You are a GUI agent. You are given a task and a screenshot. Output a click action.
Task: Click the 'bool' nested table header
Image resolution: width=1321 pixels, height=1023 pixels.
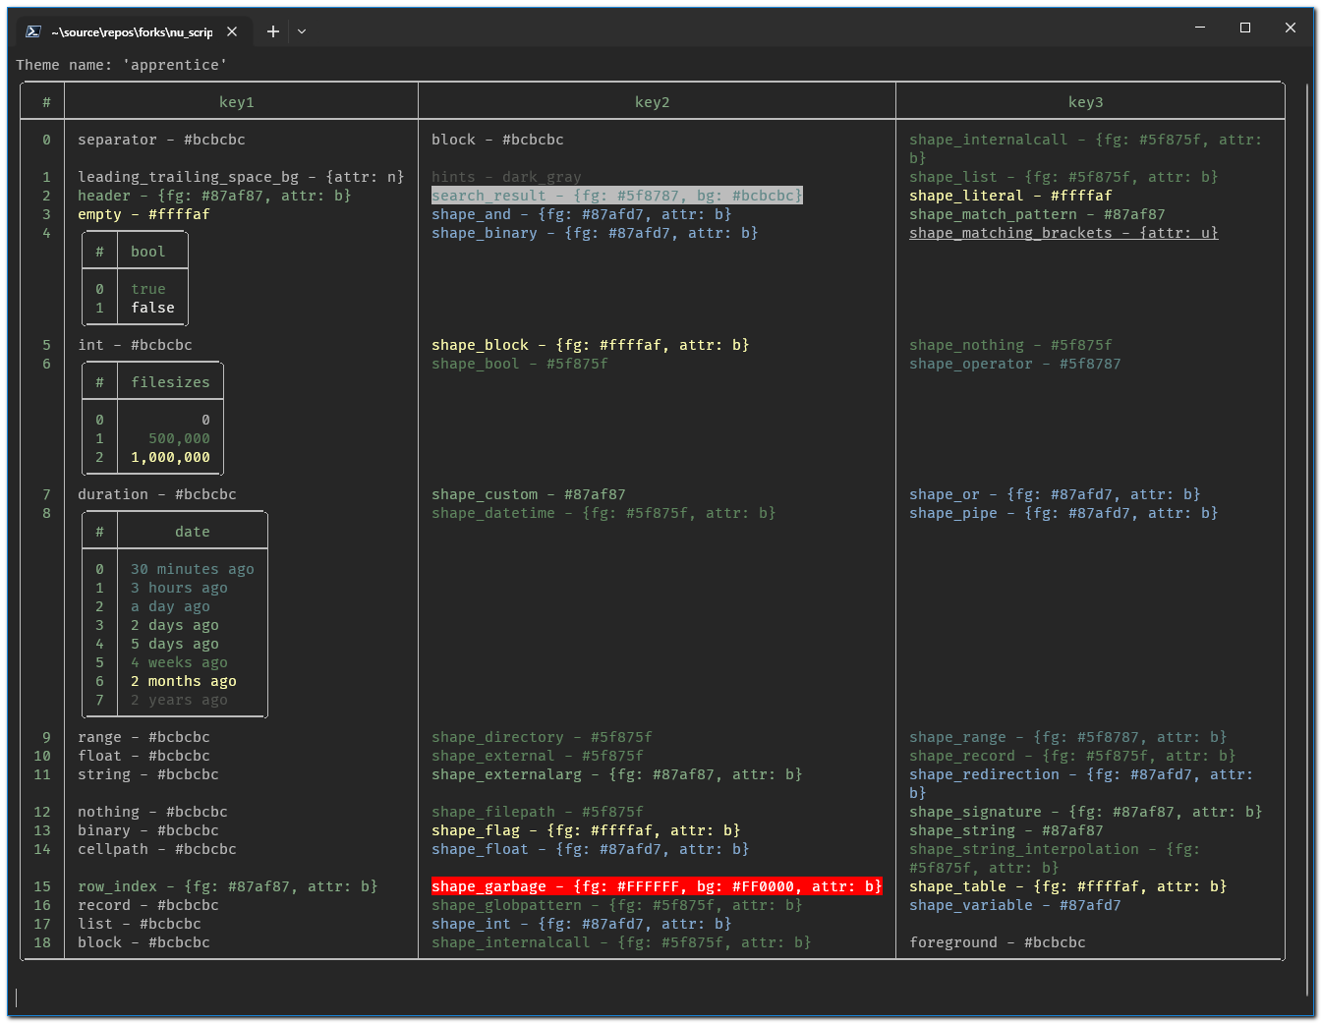[x=148, y=252]
